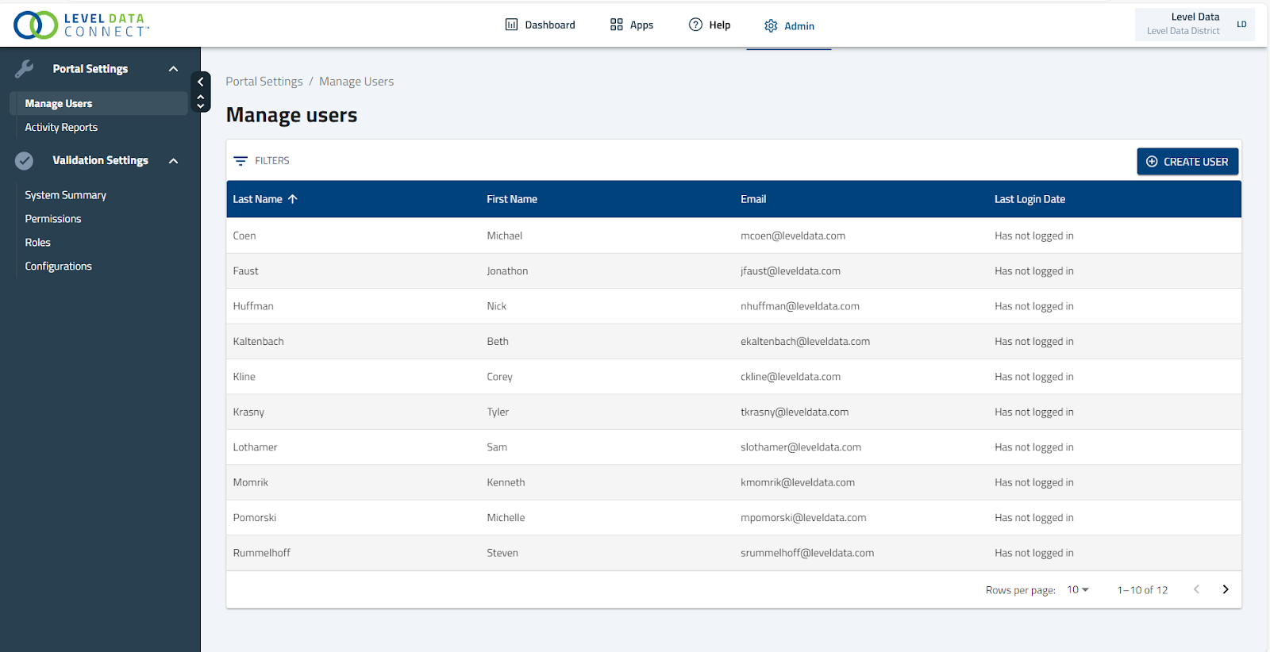Collapse the Validation Settings section

[x=173, y=161]
